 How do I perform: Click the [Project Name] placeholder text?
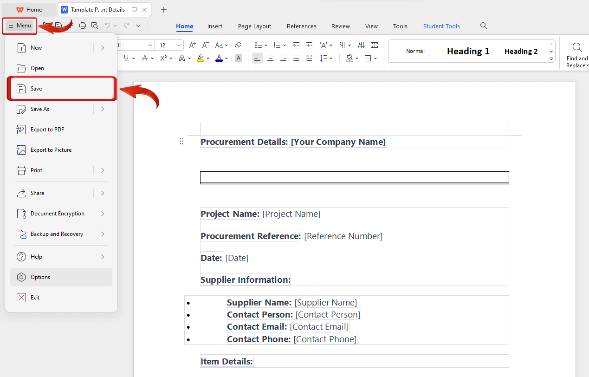[x=291, y=214]
